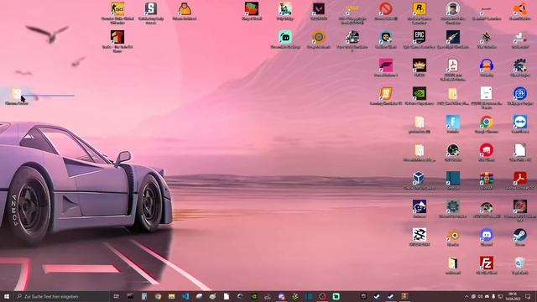
Task: Launch Valorant from the desktop
Action: (x=319, y=11)
